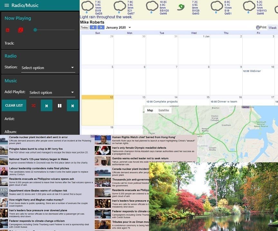
Task: Open the hamburger menu beside Radio/Music
Action: [x=6, y=5]
